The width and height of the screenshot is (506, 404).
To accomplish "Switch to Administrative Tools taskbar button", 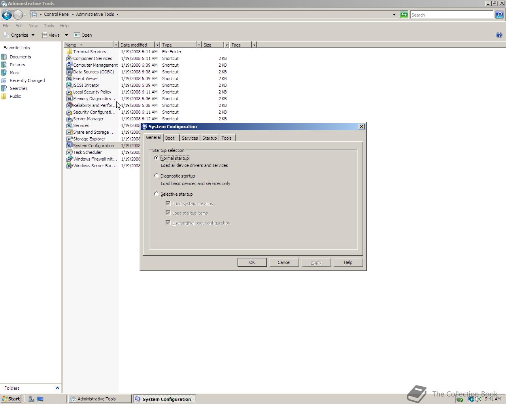I will click(100, 399).
